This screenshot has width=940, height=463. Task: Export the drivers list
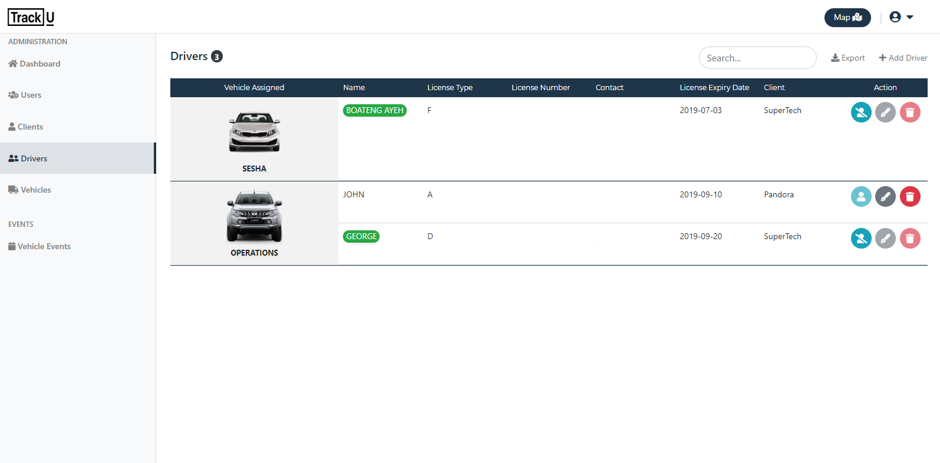pos(848,58)
